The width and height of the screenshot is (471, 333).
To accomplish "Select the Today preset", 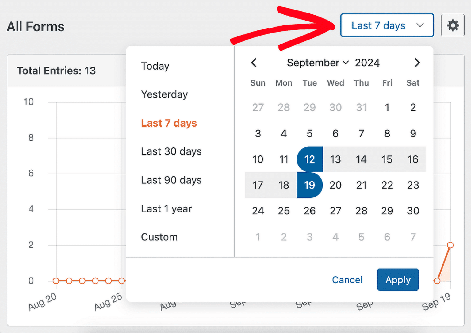I will pos(155,66).
